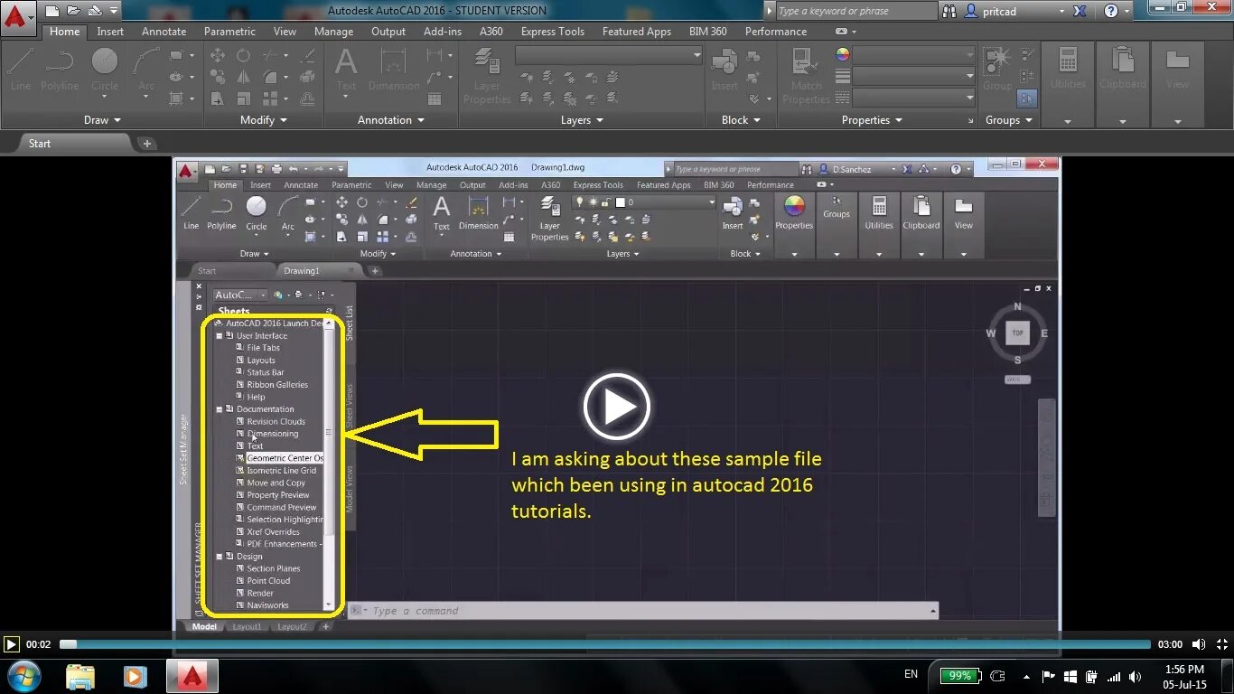
Task: Click the Help question mark icon
Action: pyautogui.click(x=1111, y=11)
